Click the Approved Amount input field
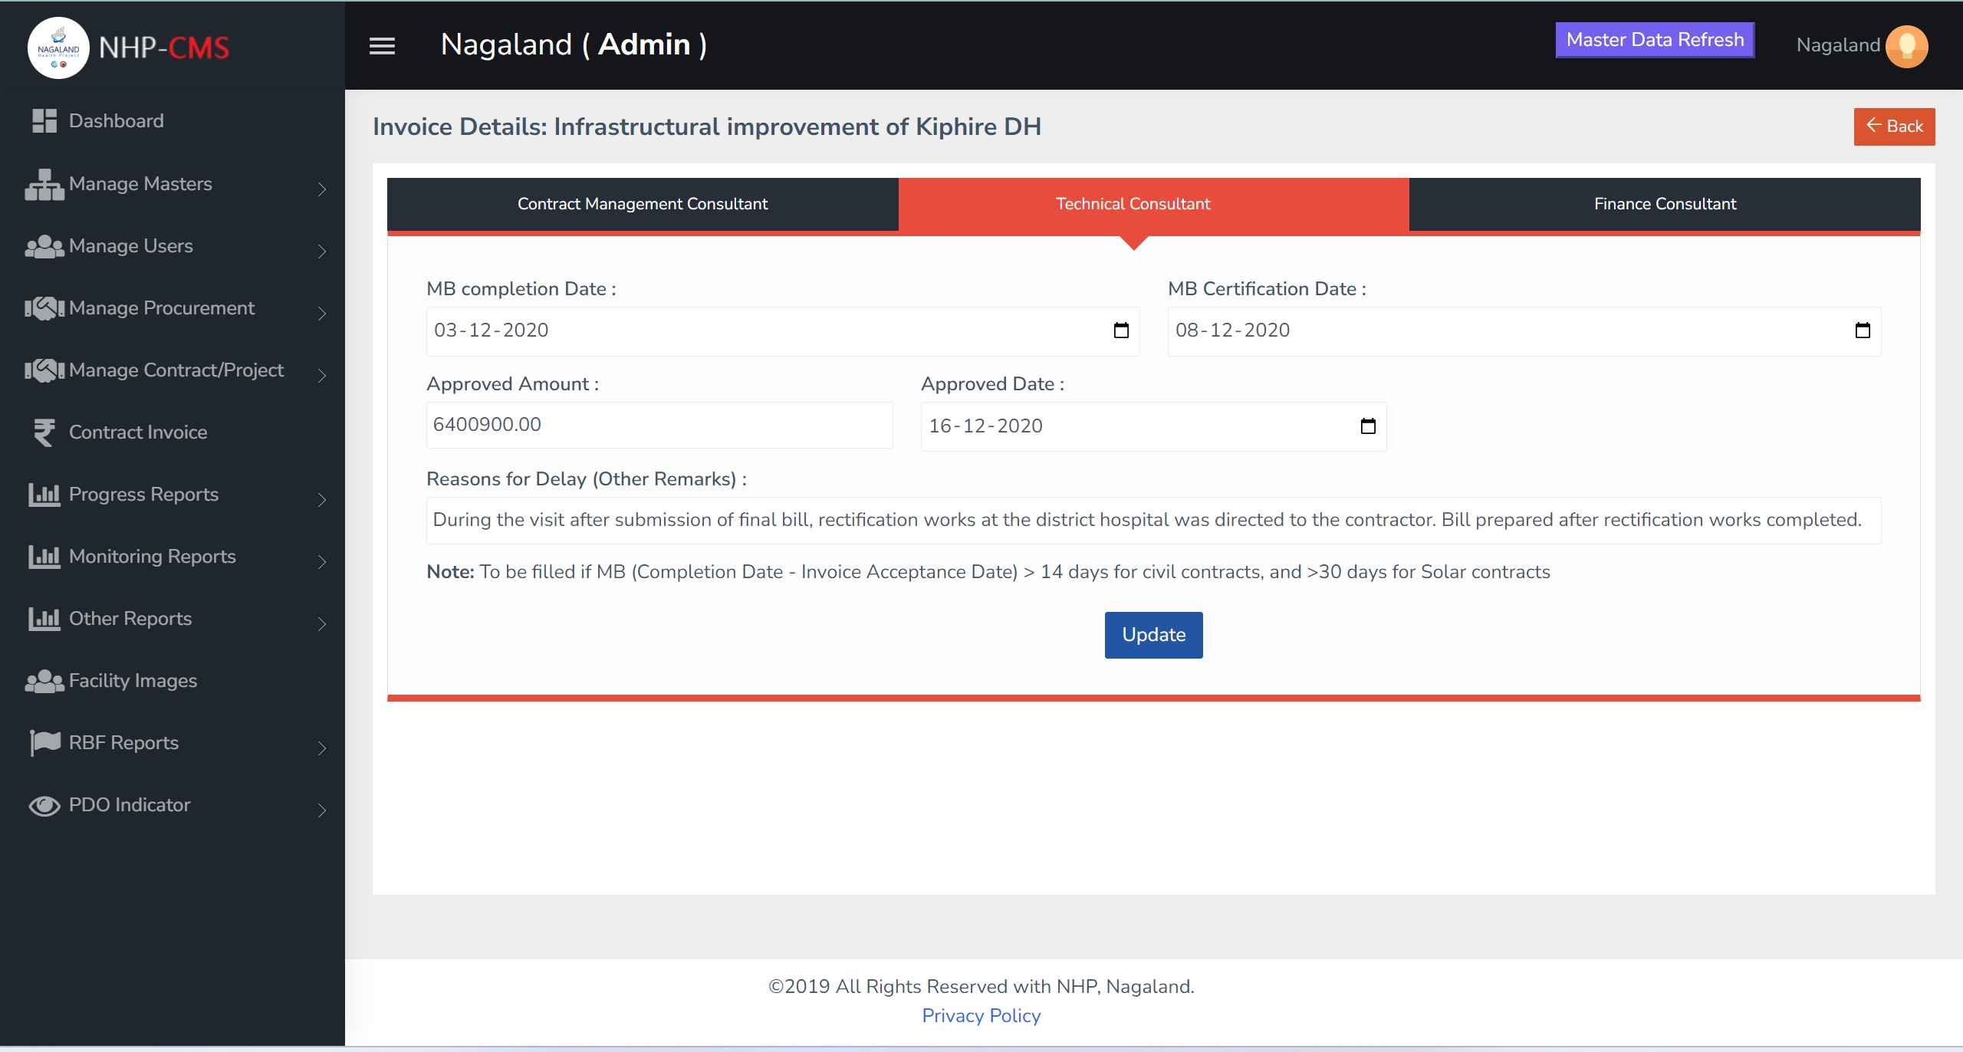 (659, 425)
